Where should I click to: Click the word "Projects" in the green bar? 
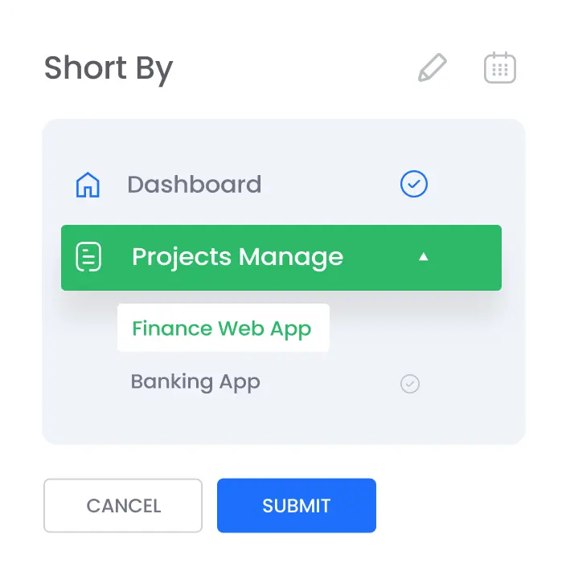tap(182, 257)
